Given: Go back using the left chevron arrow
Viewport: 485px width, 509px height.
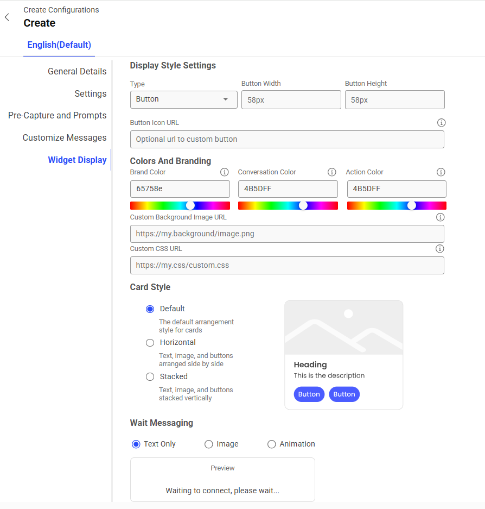Looking at the screenshot, I should 7,17.
